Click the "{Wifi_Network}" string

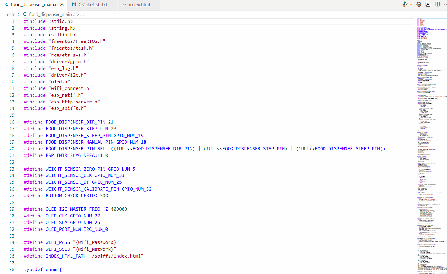pos(95,249)
